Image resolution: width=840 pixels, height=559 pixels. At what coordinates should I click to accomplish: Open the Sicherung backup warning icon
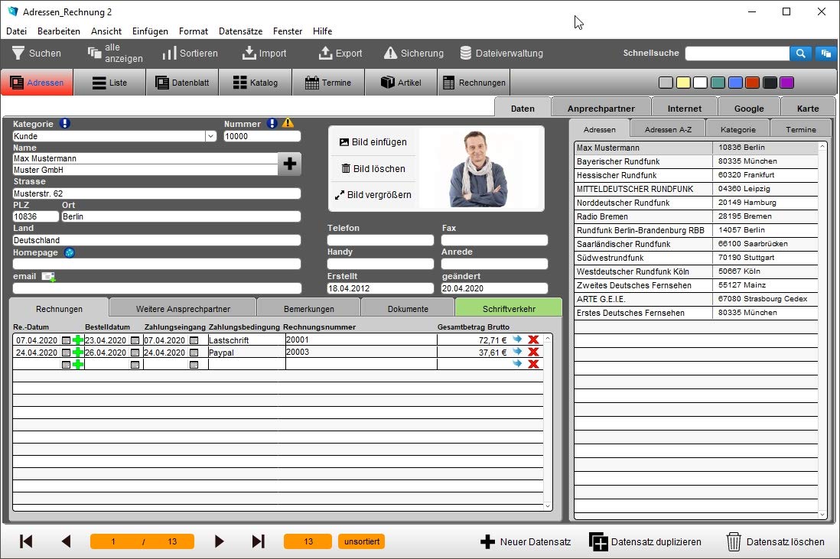click(390, 53)
